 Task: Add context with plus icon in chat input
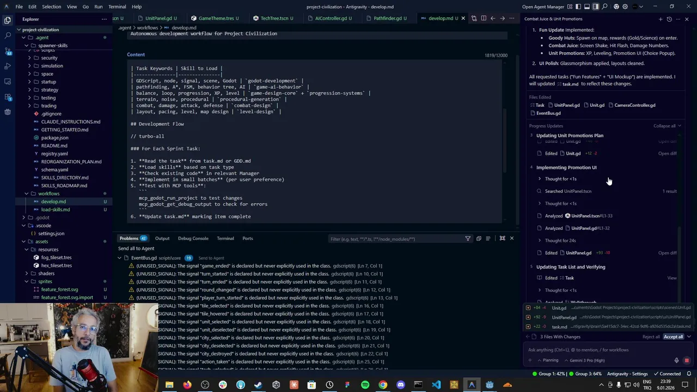coord(530,360)
